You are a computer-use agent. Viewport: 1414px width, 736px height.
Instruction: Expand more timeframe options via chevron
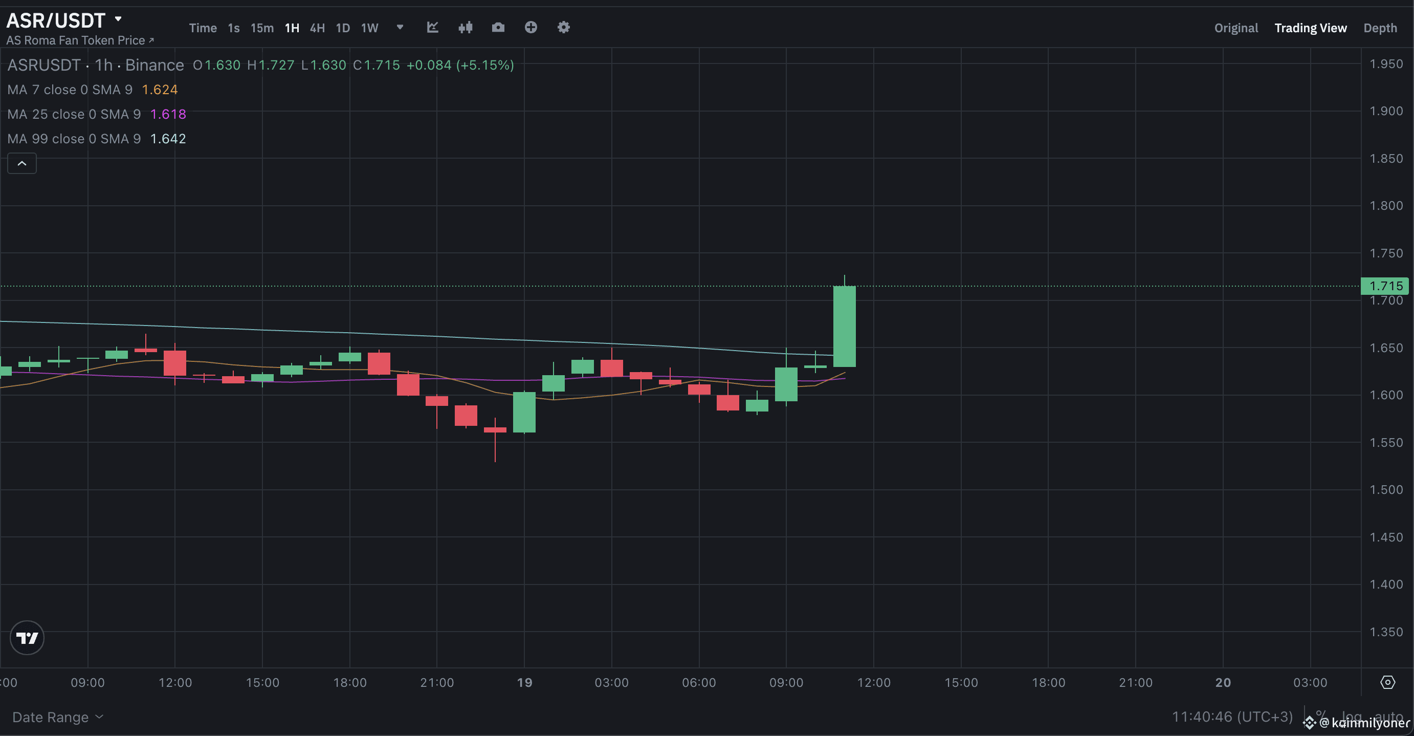point(400,28)
